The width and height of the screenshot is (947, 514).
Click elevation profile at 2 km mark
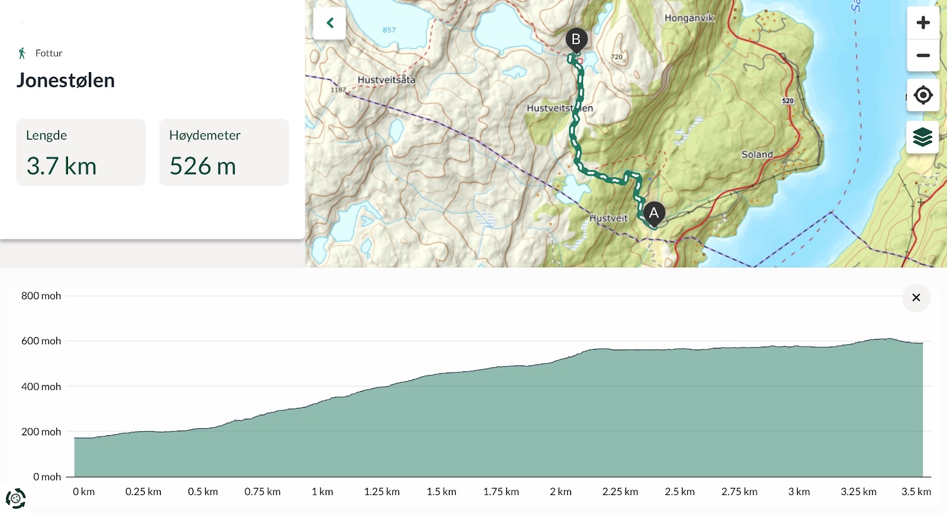(561, 414)
